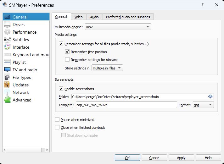Switch to the Video tab
Image resolution: width=224 pixels, height=164 pixels.
[78, 17]
